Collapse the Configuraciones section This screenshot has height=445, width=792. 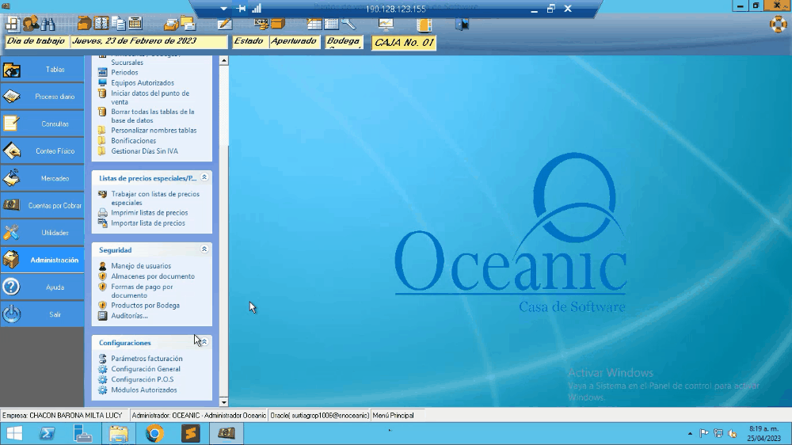coord(204,342)
